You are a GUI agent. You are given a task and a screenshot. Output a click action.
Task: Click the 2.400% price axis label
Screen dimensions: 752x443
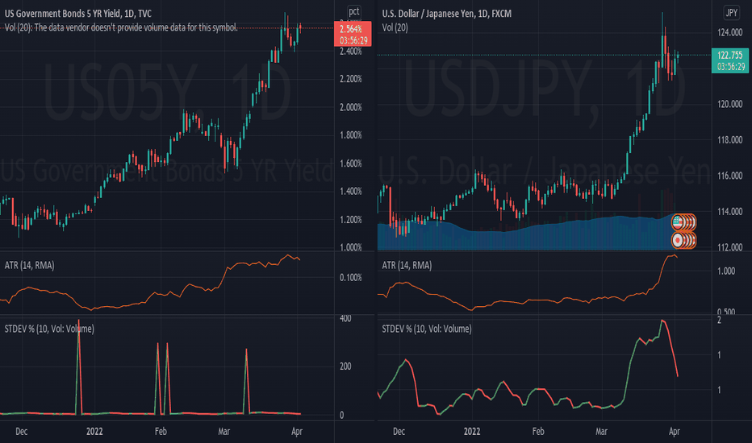tap(350, 52)
